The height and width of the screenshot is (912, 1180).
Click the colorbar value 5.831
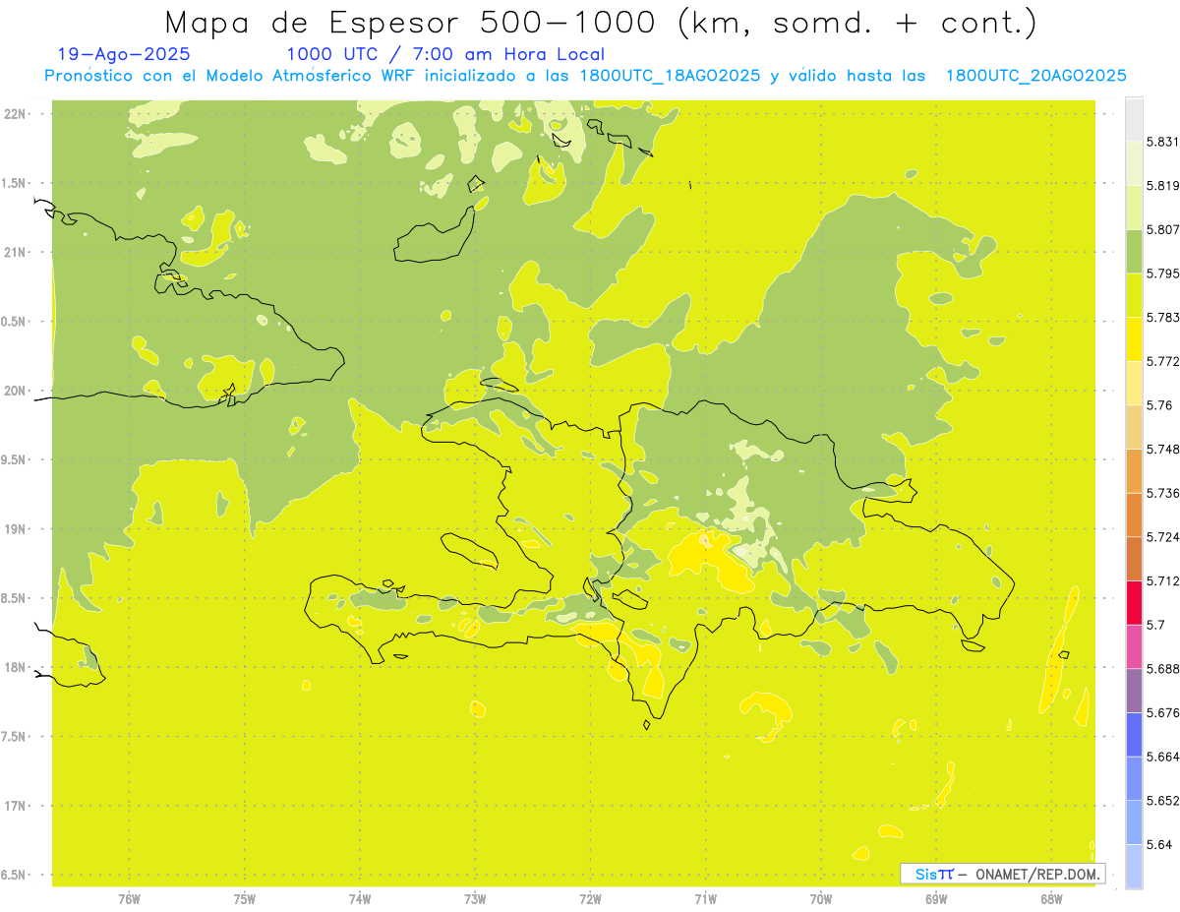(x=1162, y=142)
